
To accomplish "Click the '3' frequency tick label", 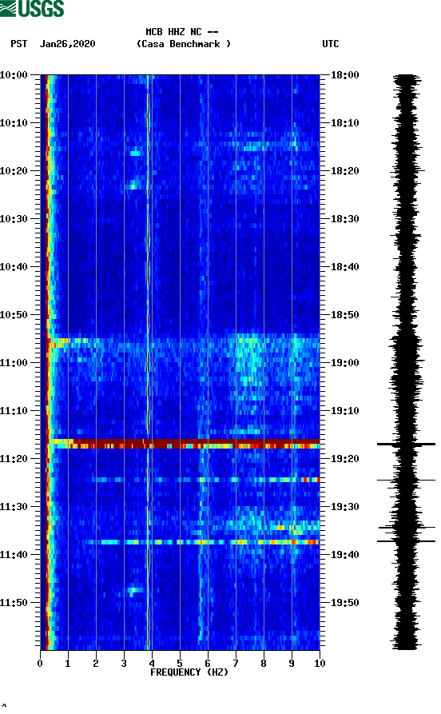I will pyautogui.click(x=124, y=664).
